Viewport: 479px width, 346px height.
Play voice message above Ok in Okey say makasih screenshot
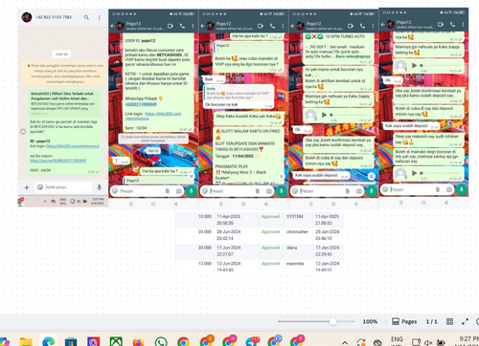(x=414, y=65)
